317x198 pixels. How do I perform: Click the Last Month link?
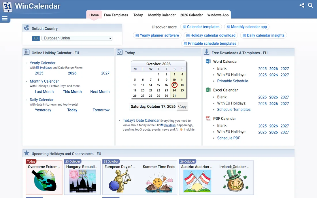(44, 92)
